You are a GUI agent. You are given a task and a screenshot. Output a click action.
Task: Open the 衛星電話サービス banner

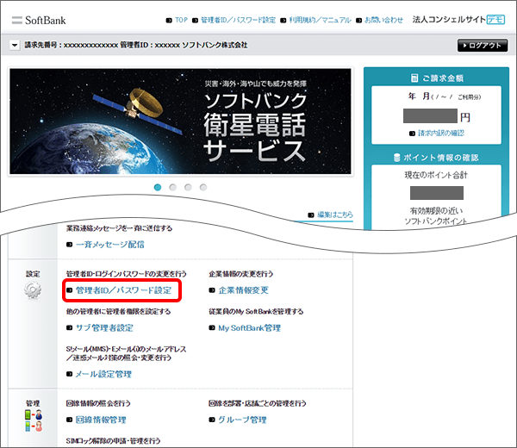pyautogui.click(x=180, y=121)
